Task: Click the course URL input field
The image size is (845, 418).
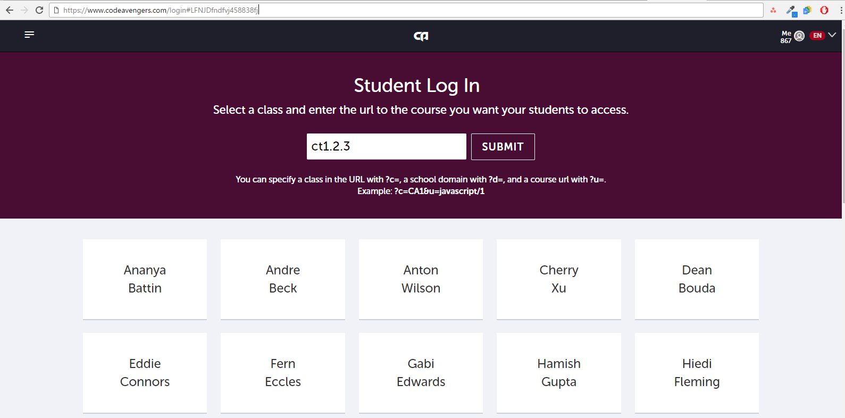Action: coord(386,146)
